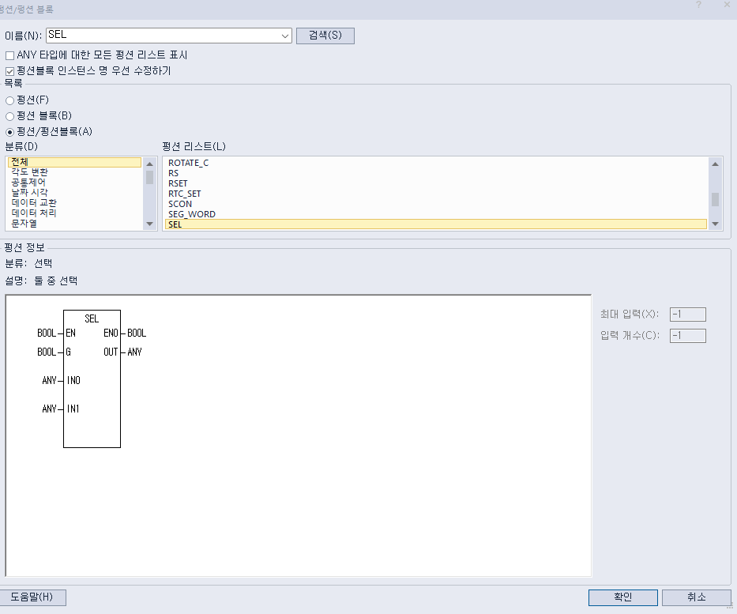
Task: Click the 최대 입력(X) input field
Action: 686,313
